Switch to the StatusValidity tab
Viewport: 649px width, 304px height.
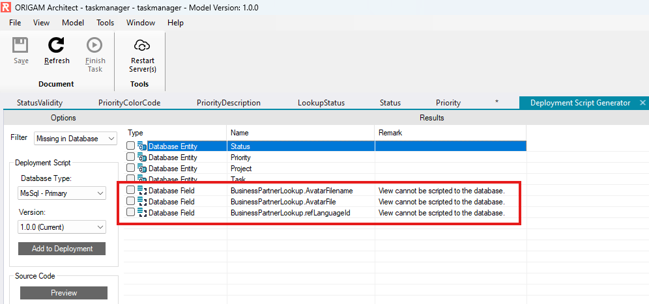(x=40, y=103)
